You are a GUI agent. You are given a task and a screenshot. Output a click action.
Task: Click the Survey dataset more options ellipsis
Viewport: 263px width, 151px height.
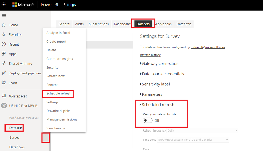click(46, 137)
